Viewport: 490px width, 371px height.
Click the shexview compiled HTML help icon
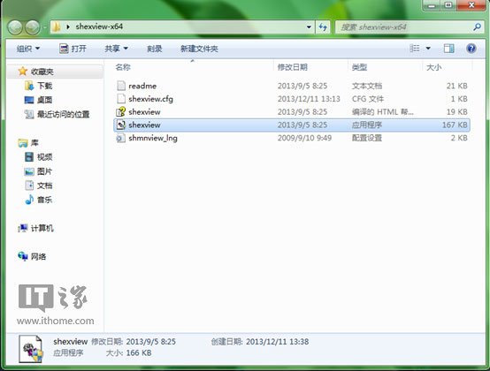click(x=121, y=111)
